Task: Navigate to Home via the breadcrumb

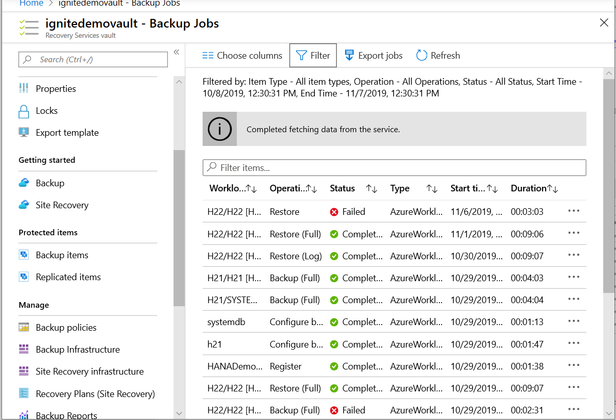Action: [x=31, y=3]
